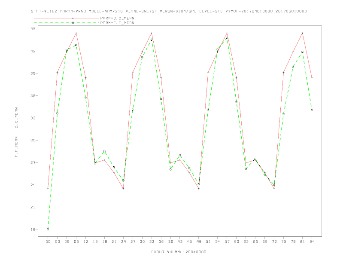Image resolution: width=340 pixels, height=263 pixels.
Task: Click red line peak marker at hour 09
Action: [x=76, y=33]
